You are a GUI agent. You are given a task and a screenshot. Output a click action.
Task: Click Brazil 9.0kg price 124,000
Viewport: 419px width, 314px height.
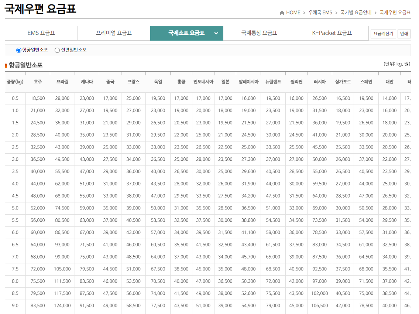pos(62,306)
